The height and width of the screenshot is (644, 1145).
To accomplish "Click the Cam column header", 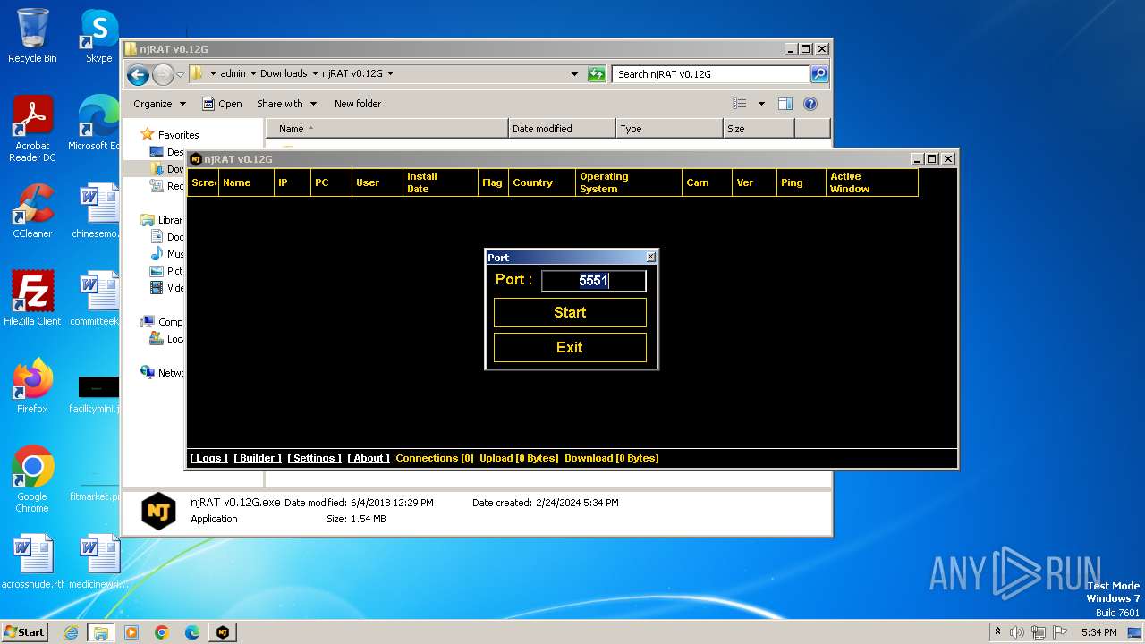I will [707, 182].
